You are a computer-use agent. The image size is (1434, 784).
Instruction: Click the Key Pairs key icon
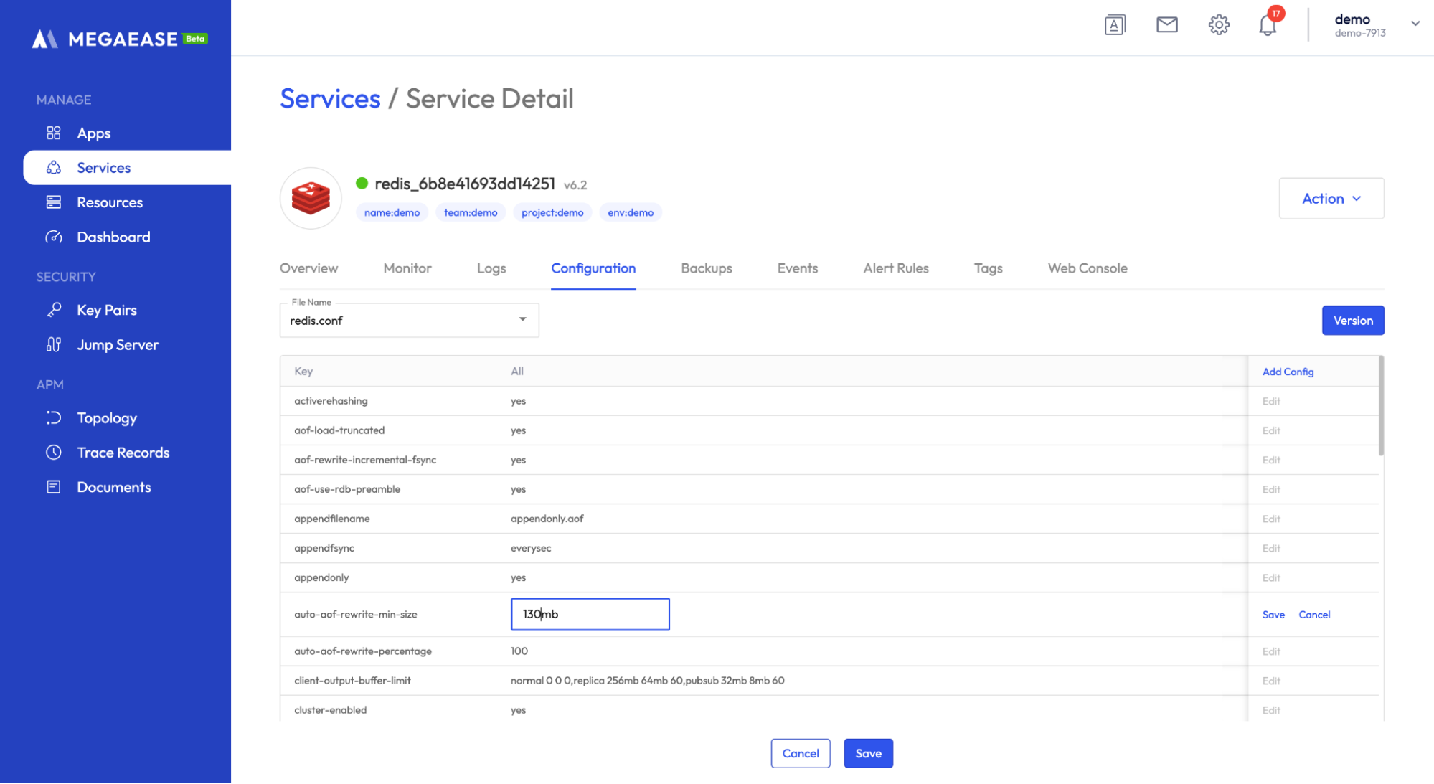click(54, 310)
